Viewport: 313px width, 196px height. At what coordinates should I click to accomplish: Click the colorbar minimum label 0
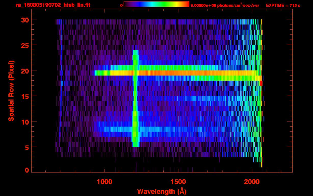122,5
